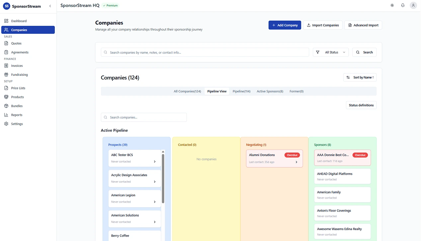Open the Anton's Floor Coverings card

pos(342,213)
